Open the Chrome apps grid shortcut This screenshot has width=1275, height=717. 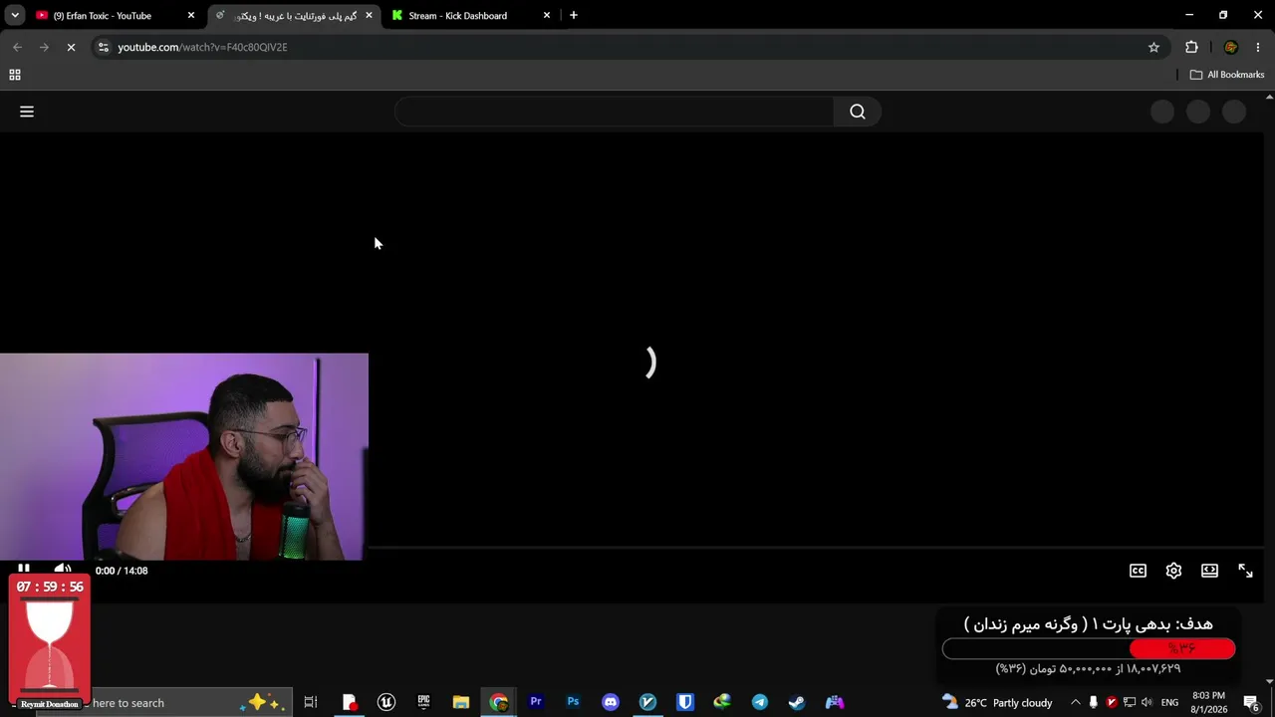[x=15, y=75]
